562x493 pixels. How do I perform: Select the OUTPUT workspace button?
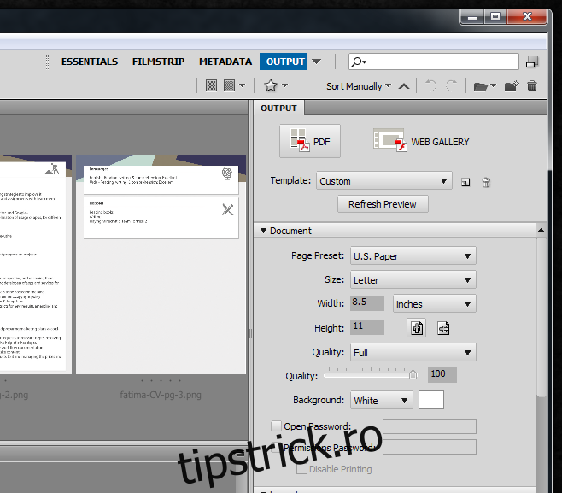pyautogui.click(x=284, y=62)
